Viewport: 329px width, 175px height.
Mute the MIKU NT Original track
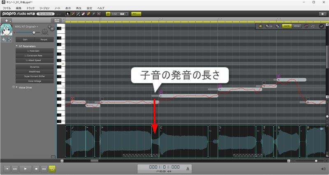point(52,29)
